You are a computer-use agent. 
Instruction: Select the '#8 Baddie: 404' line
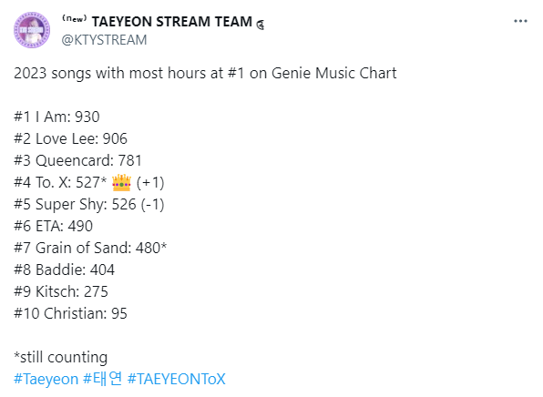click(64, 270)
